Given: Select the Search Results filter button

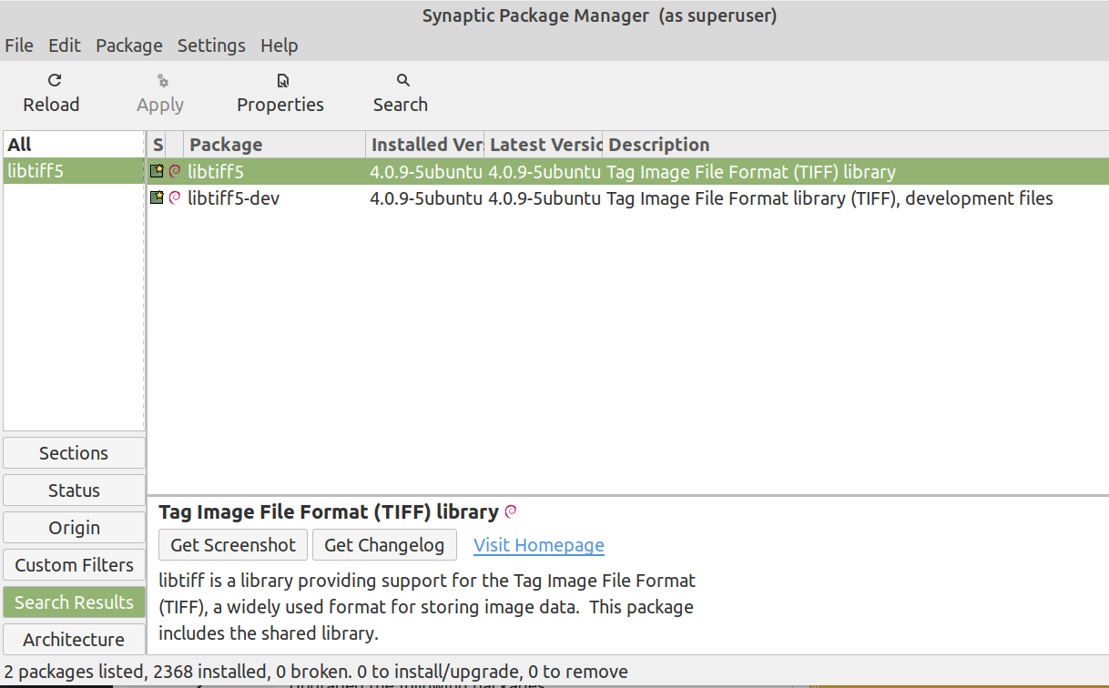Looking at the screenshot, I should pyautogui.click(x=74, y=602).
